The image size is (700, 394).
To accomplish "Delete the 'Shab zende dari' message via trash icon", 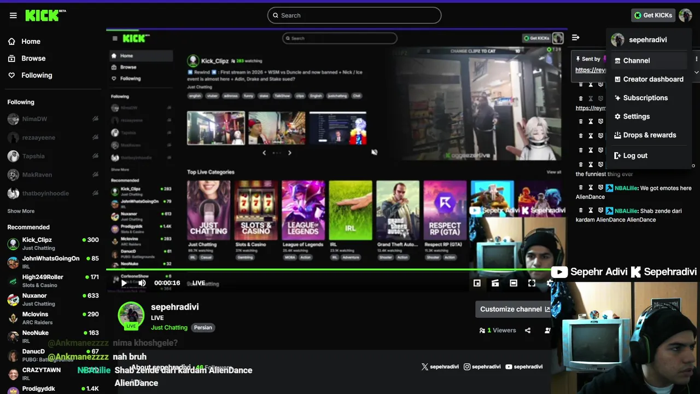I will (x=581, y=210).
